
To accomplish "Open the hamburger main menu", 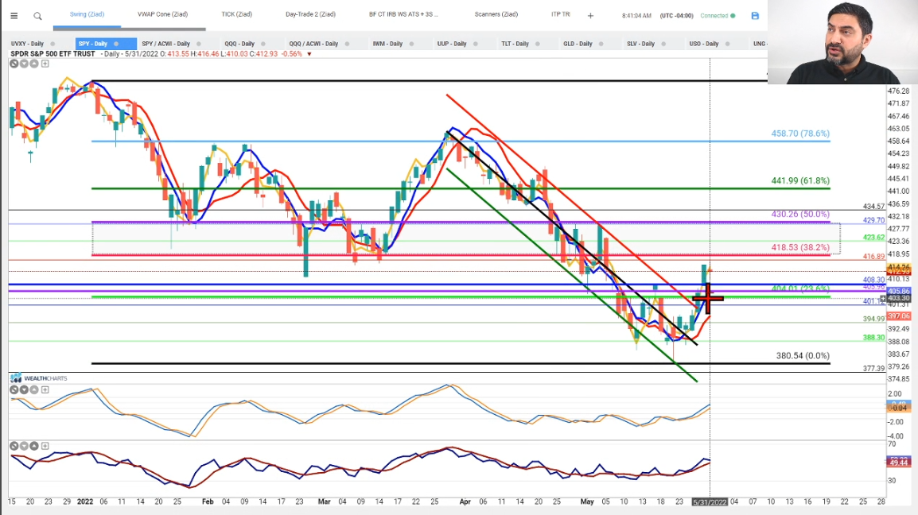I will (x=14, y=16).
